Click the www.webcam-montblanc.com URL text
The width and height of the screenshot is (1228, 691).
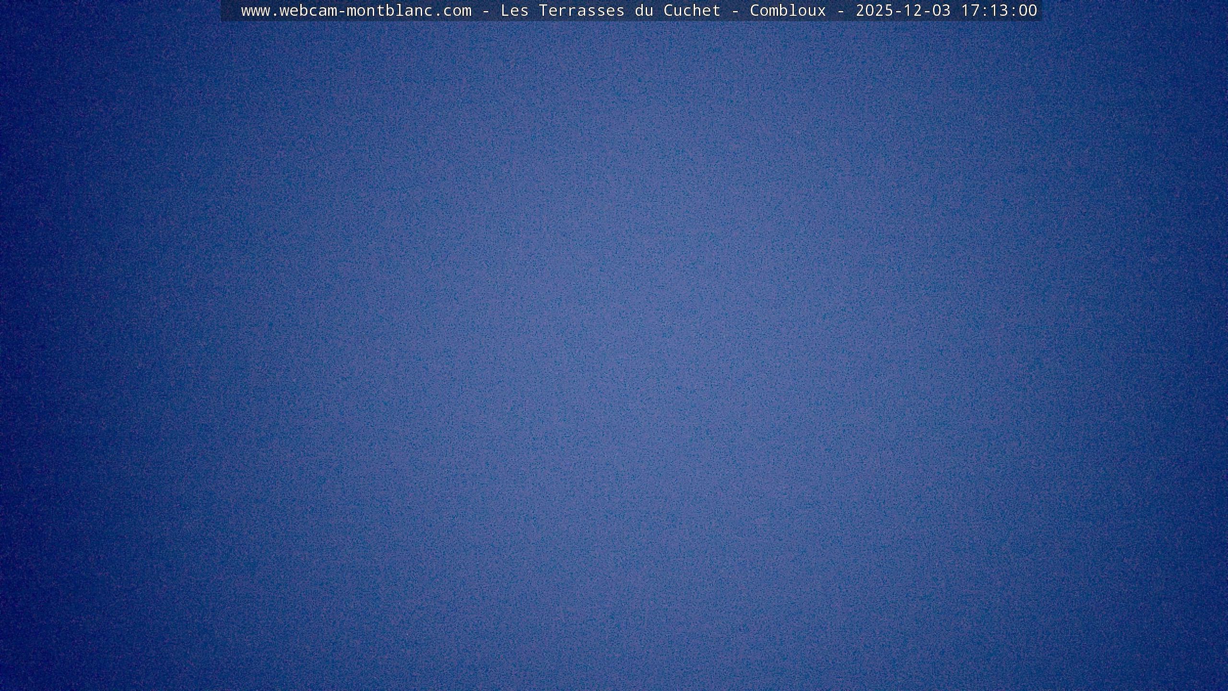pyautogui.click(x=356, y=11)
